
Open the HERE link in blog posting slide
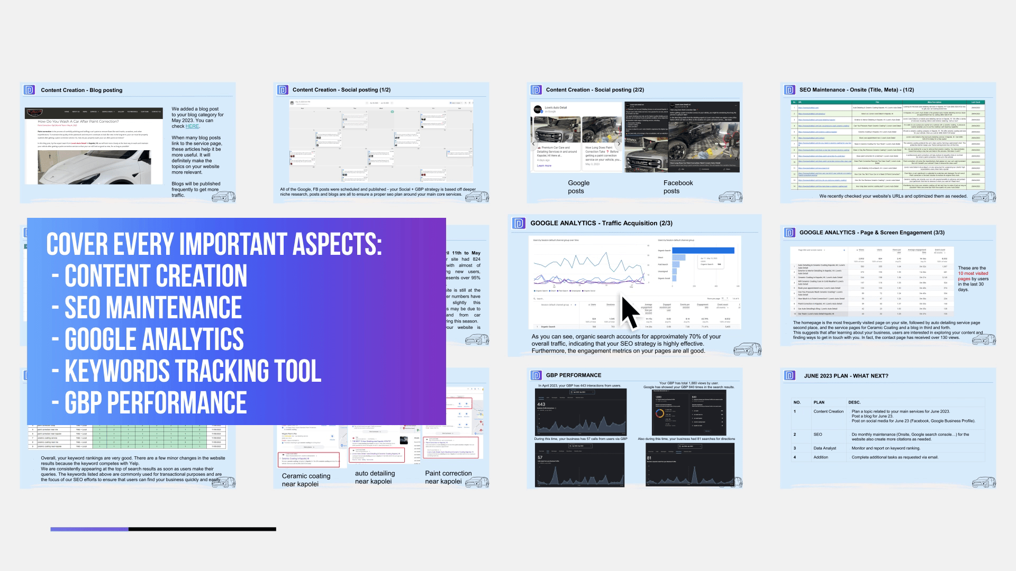[192, 126]
